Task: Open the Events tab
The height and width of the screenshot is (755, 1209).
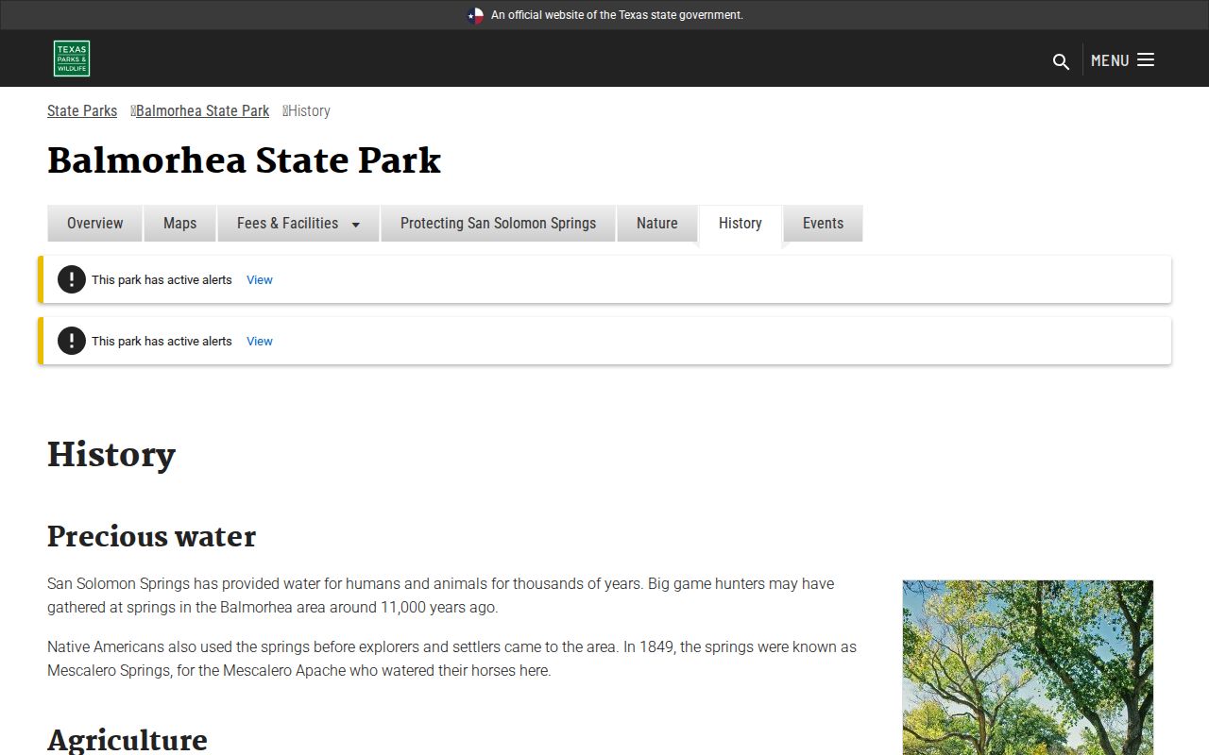Action: click(x=823, y=223)
